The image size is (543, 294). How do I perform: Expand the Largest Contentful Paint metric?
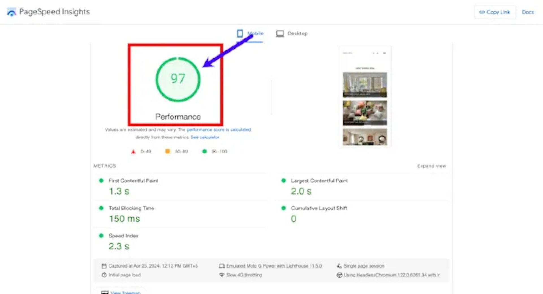click(x=319, y=181)
